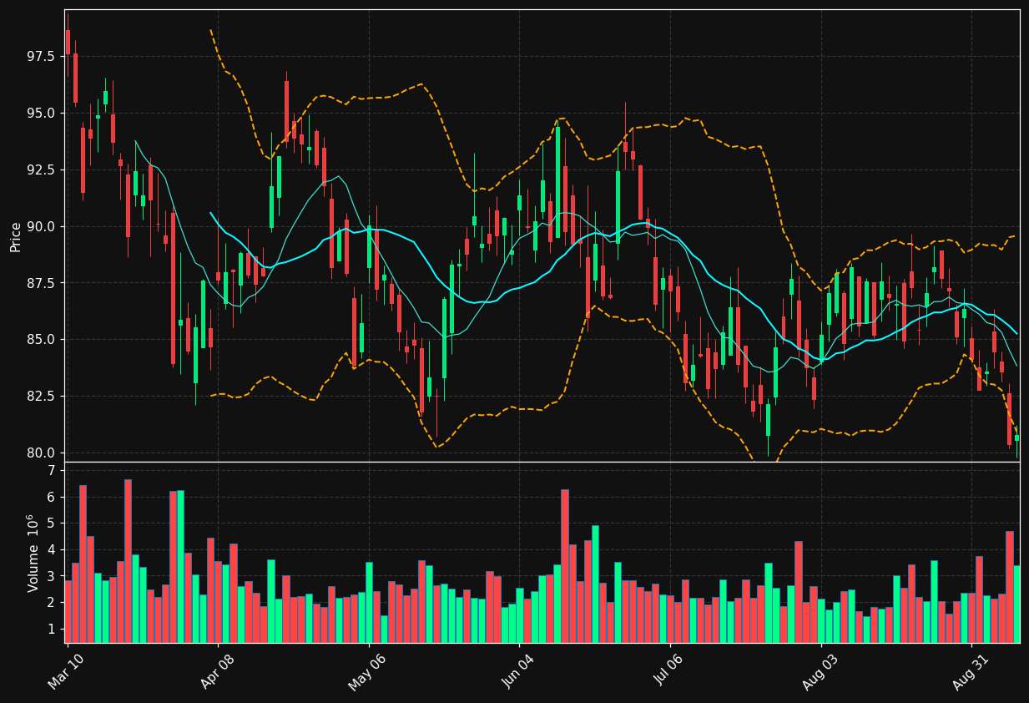
Task: Click the 82.5 price tick label
Action: click(x=40, y=397)
